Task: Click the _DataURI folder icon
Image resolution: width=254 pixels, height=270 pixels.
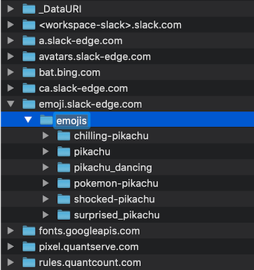Action: [29, 9]
